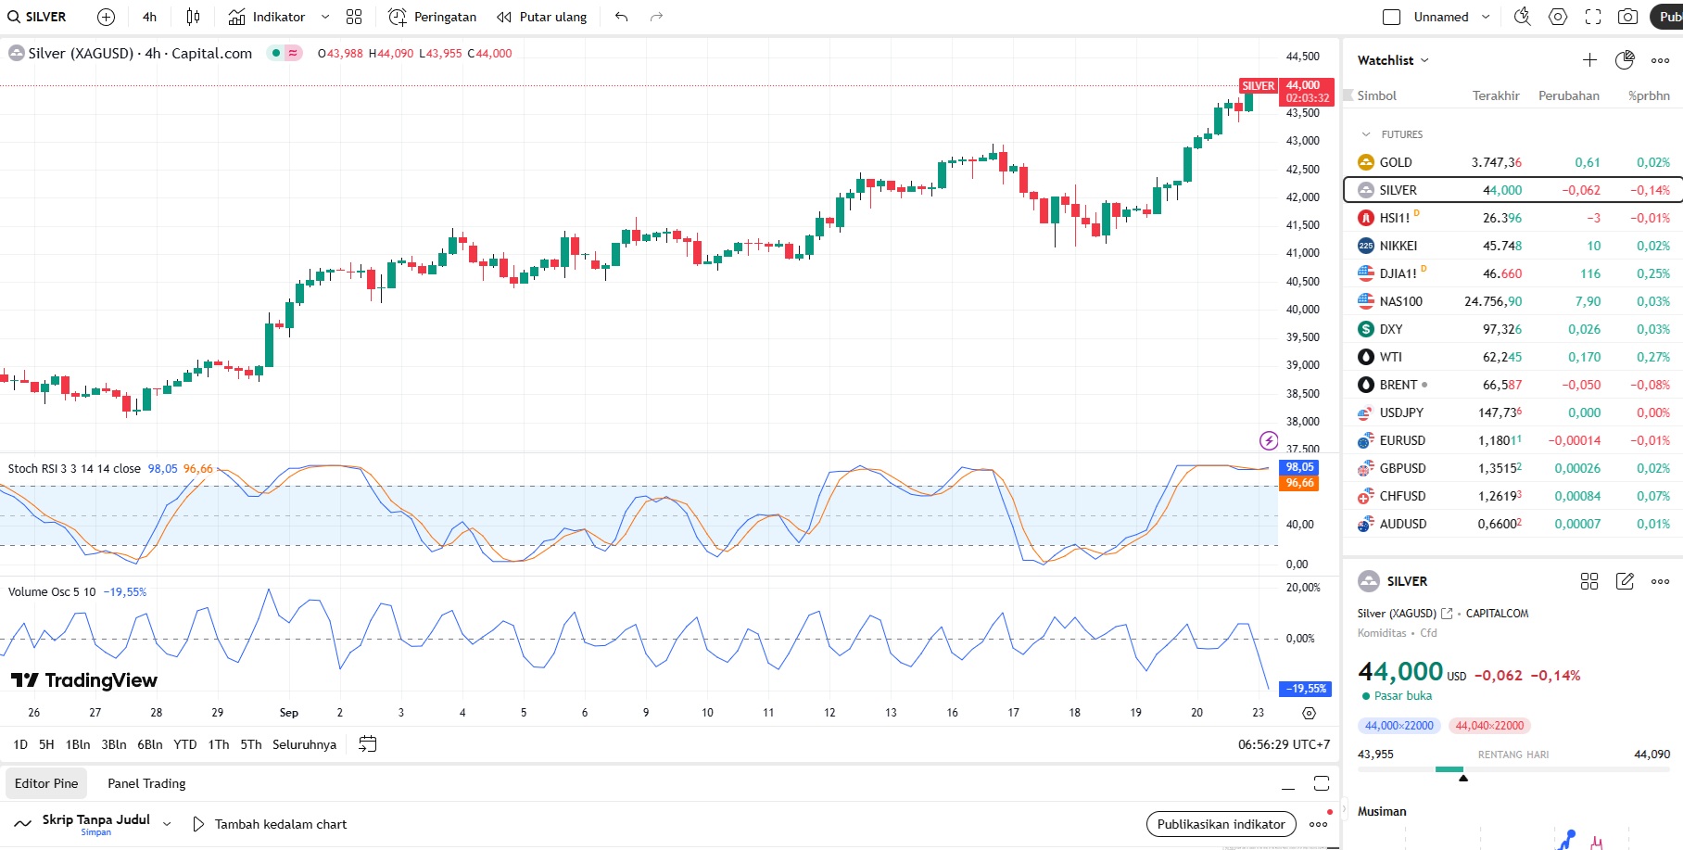
Task: Enter fullscreen mode using the fullscreen icon
Action: click(x=1593, y=17)
